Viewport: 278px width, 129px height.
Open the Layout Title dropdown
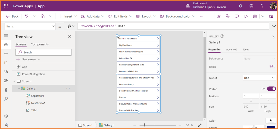point(259,78)
